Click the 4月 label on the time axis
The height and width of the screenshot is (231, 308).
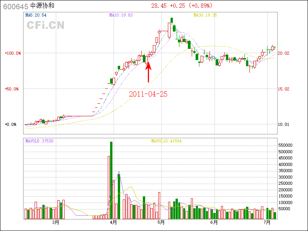[113, 223]
